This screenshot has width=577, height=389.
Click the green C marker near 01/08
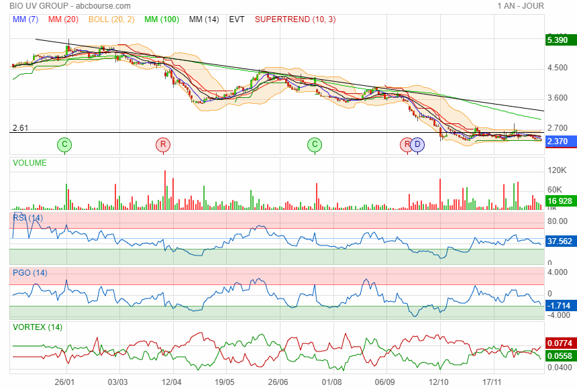[x=315, y=145]
